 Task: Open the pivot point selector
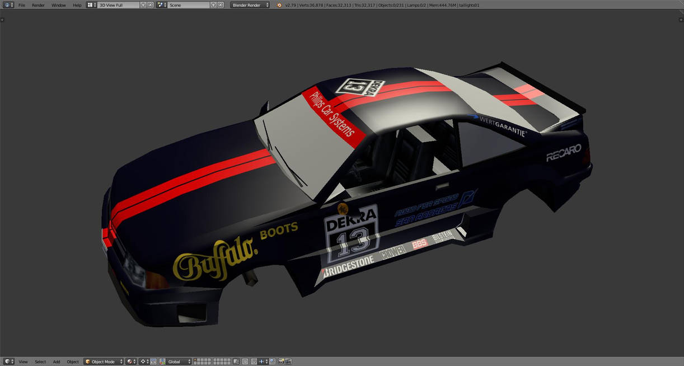coord(144,362)
